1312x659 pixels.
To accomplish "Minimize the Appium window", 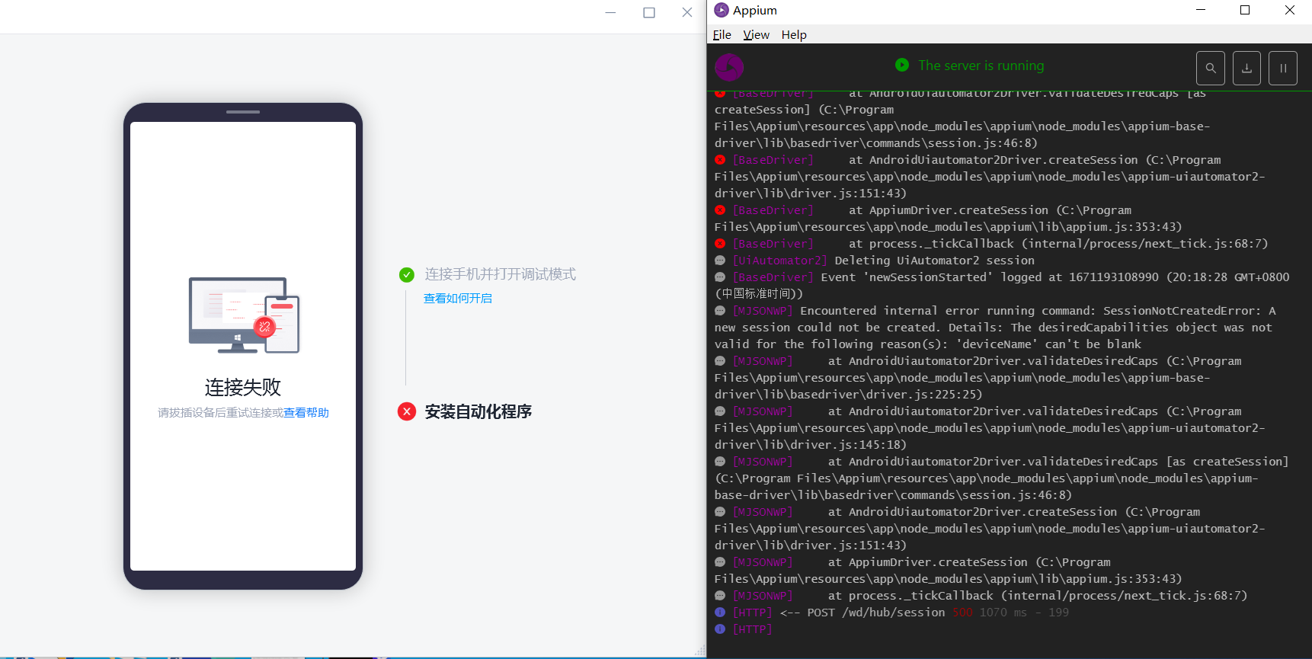I will (1201, 10).
